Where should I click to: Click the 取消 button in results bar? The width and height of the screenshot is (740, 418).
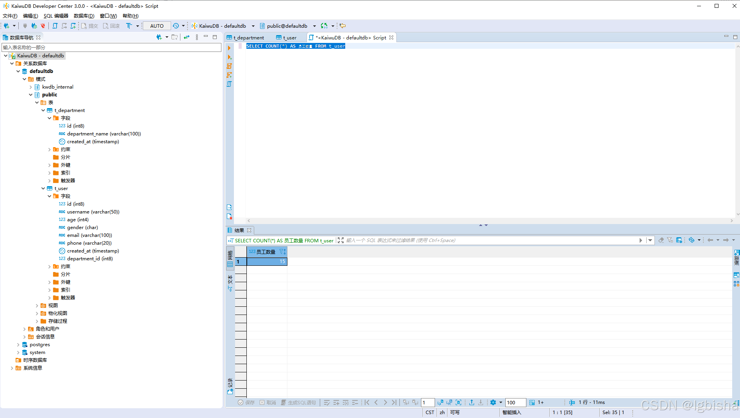[268, 402]
